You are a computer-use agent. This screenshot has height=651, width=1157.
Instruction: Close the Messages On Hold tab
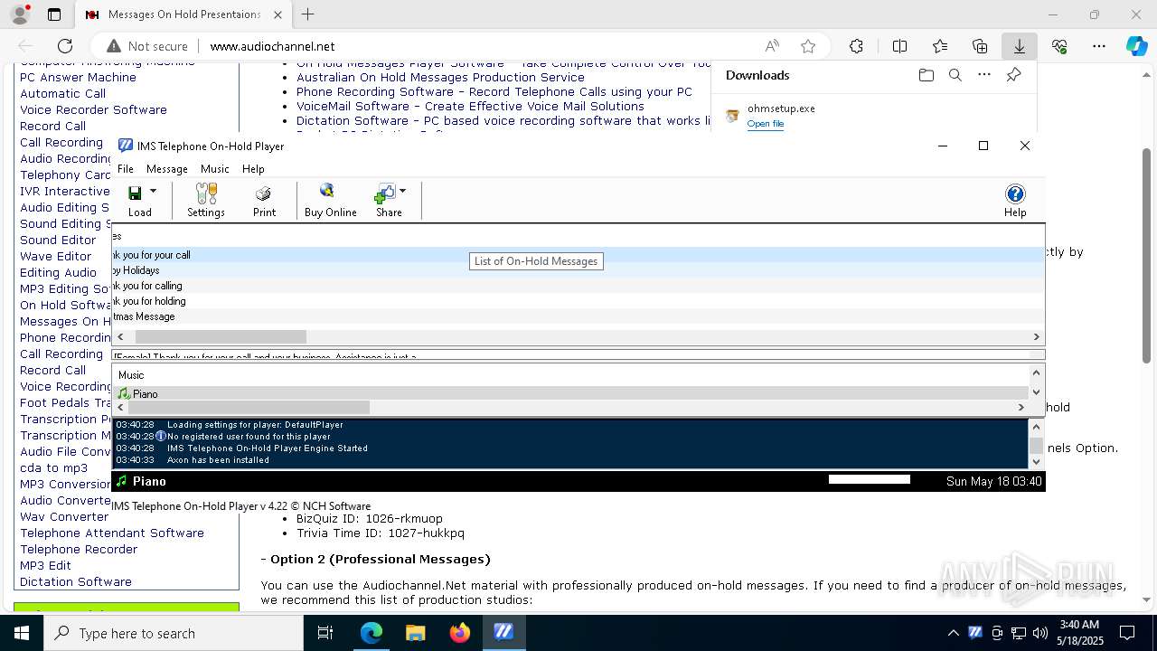pyautogui.click(x=277, y=14)
